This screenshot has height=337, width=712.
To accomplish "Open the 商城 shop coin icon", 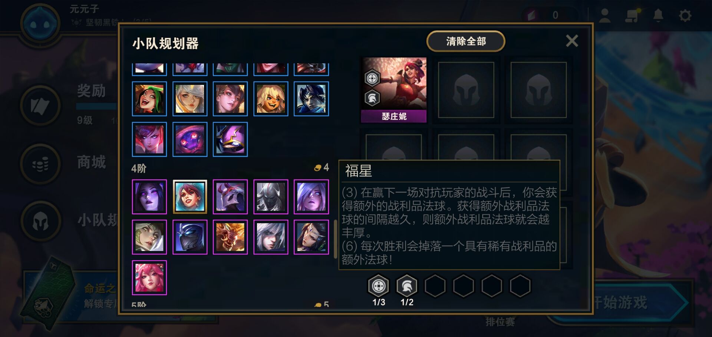I will pos(40,163).
